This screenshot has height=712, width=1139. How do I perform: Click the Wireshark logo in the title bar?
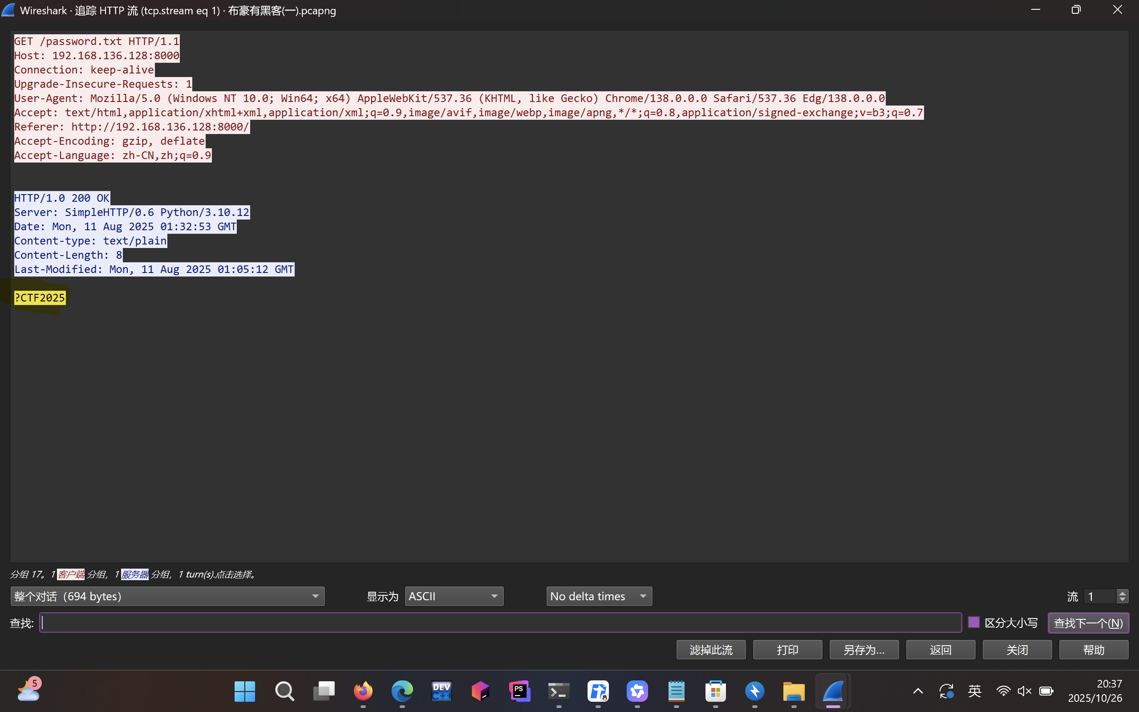click(8, 10)
